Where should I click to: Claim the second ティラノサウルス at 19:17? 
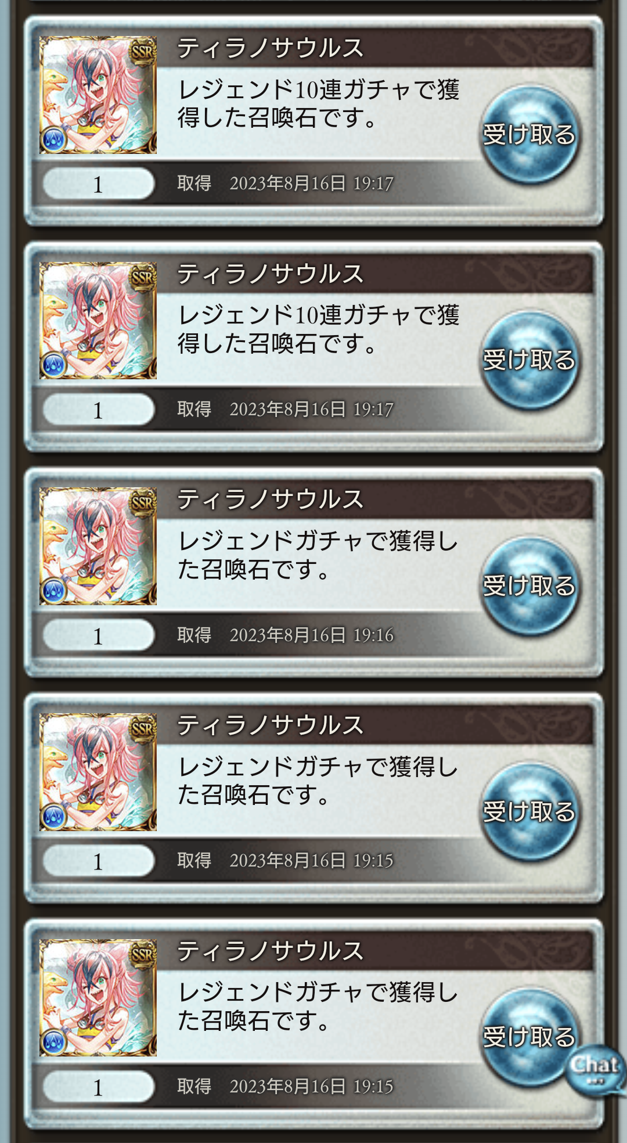coord(529,361)
